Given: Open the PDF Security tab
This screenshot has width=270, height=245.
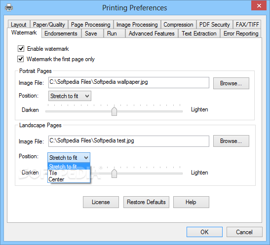Looking at the screenshot, I should [215, 25].
